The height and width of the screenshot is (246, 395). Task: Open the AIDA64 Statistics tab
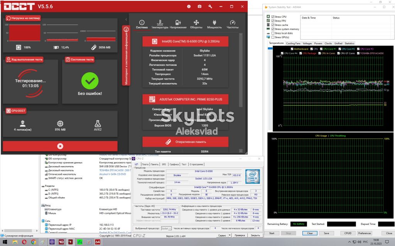(349, 43)
